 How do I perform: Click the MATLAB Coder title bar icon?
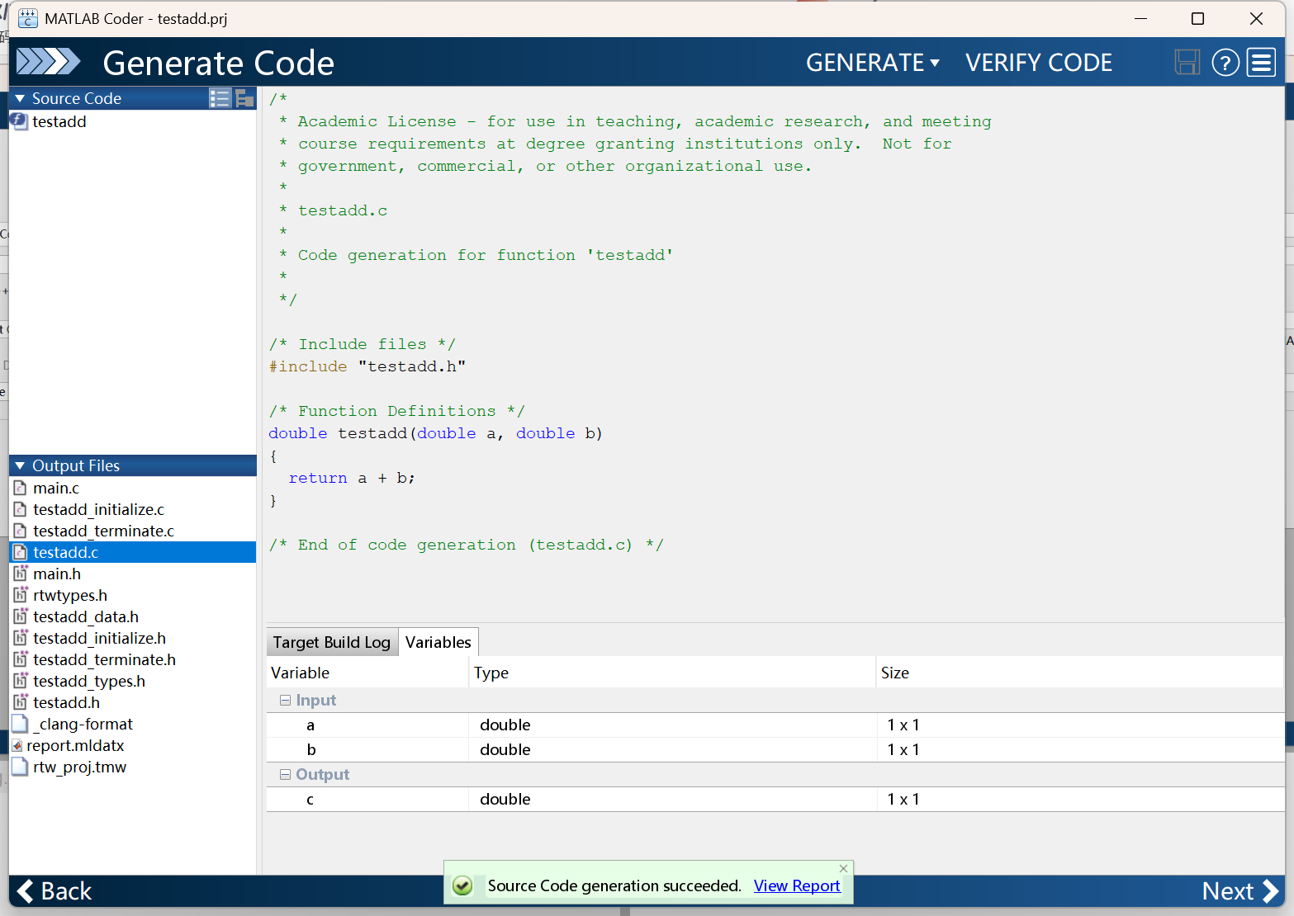27,18
